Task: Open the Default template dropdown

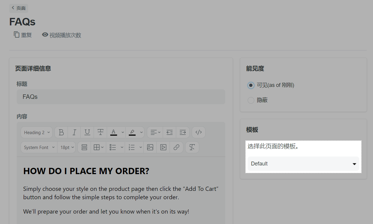Action: tap(303, 164)
